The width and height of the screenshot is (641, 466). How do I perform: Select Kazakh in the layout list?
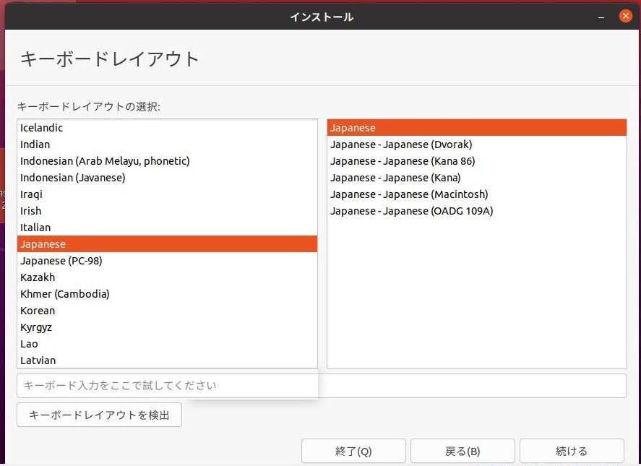coord(167,277)
